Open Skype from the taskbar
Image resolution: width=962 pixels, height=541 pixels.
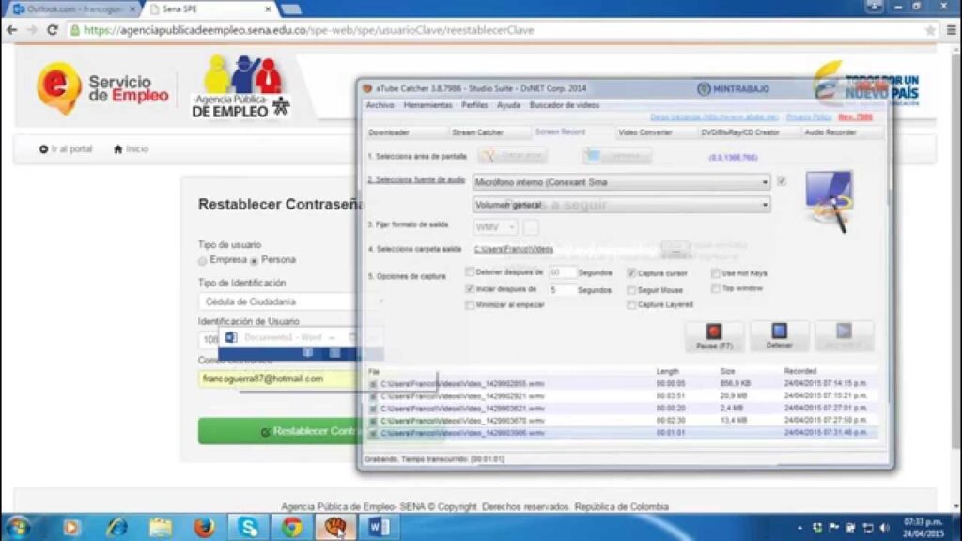249,527
